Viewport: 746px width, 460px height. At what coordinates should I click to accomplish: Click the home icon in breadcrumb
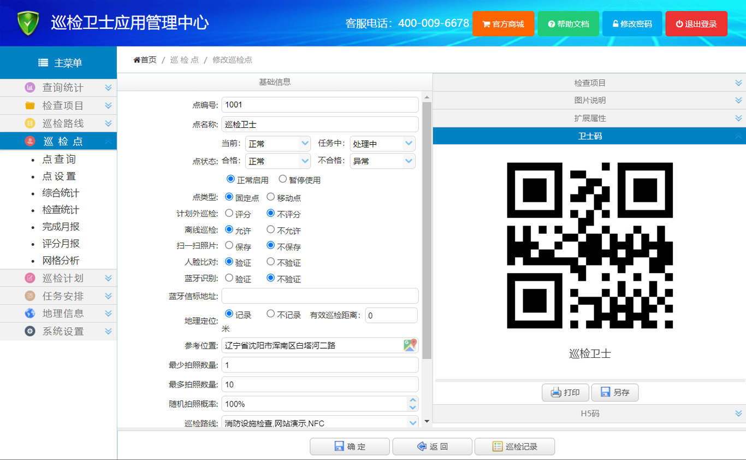(x=137, y=60)
